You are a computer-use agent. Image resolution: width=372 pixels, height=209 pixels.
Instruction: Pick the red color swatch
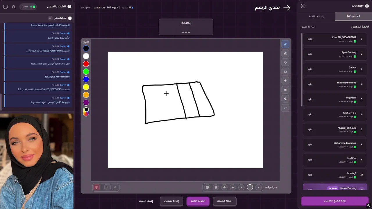click(86, 64)
